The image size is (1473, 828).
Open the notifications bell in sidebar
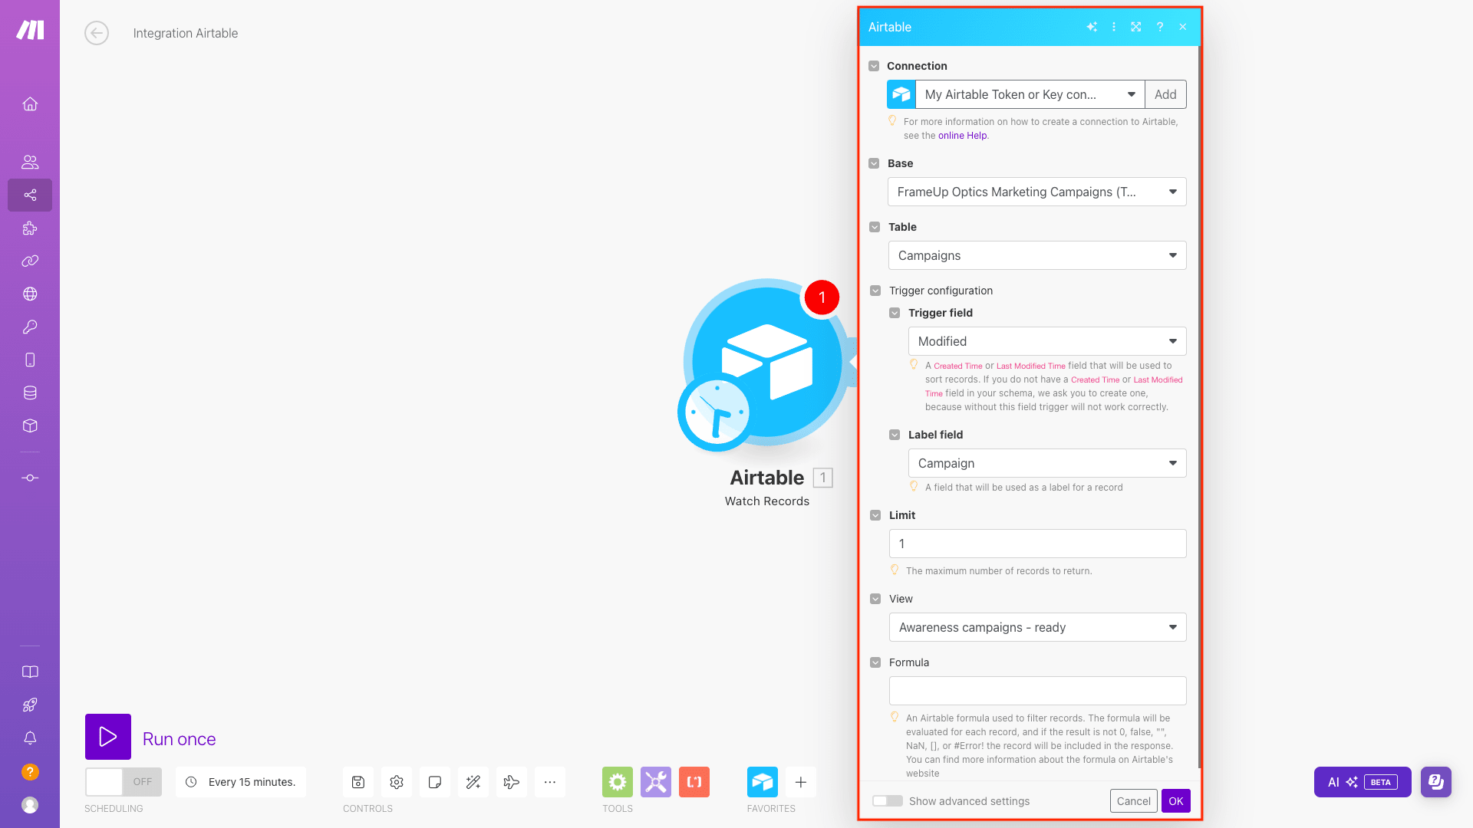(x=30, y=738)
